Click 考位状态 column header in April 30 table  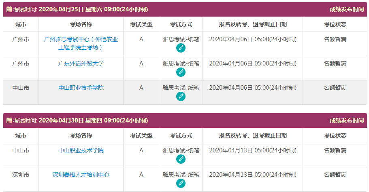pyautogui.click(x=335, y=135)
